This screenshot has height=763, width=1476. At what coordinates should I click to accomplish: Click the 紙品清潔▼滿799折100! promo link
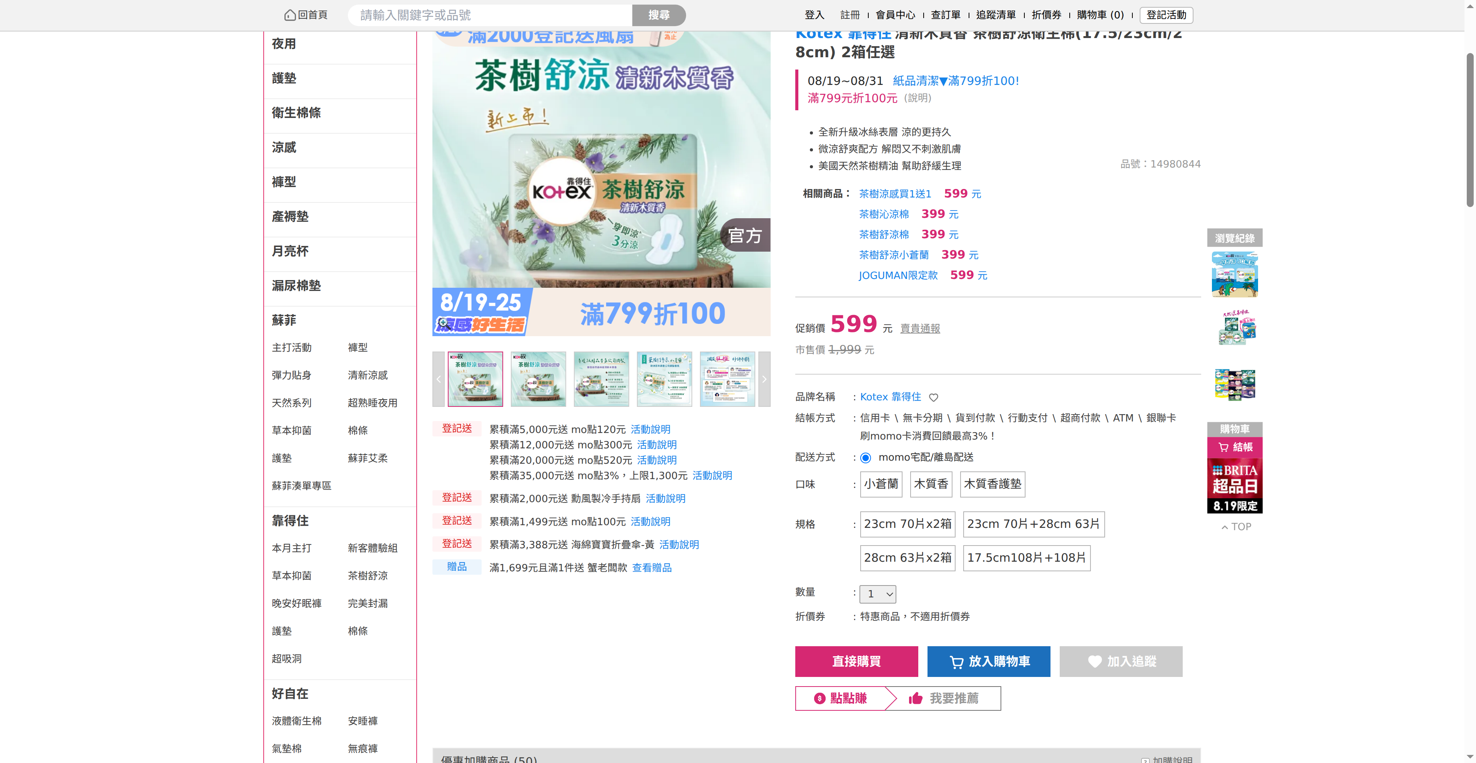[956, 81]
